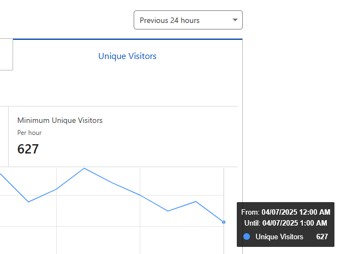Image resolution: width=341 pixels, height=254 pixels.
Task: Click the highlighted data point at the chart's right end
Action: [224, 222]
